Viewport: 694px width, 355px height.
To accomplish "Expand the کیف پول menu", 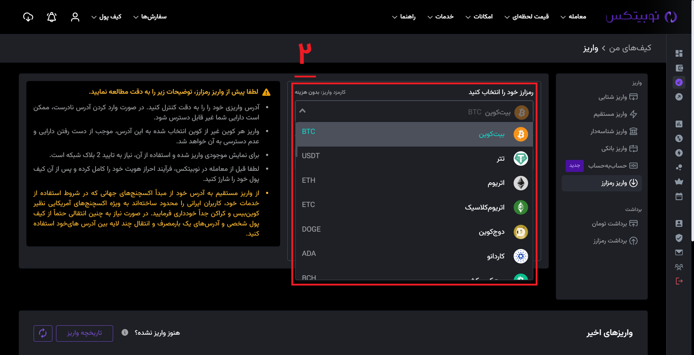I will 106,17.
